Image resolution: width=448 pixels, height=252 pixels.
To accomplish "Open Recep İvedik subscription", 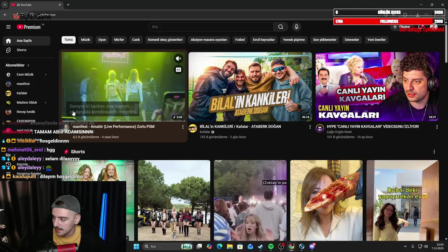I will click(27, 112).
